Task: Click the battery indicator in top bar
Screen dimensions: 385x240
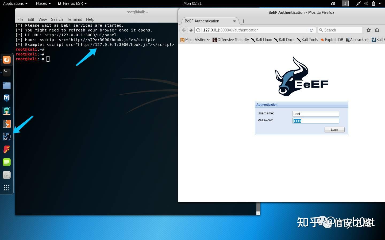Action: click(374, 3)
